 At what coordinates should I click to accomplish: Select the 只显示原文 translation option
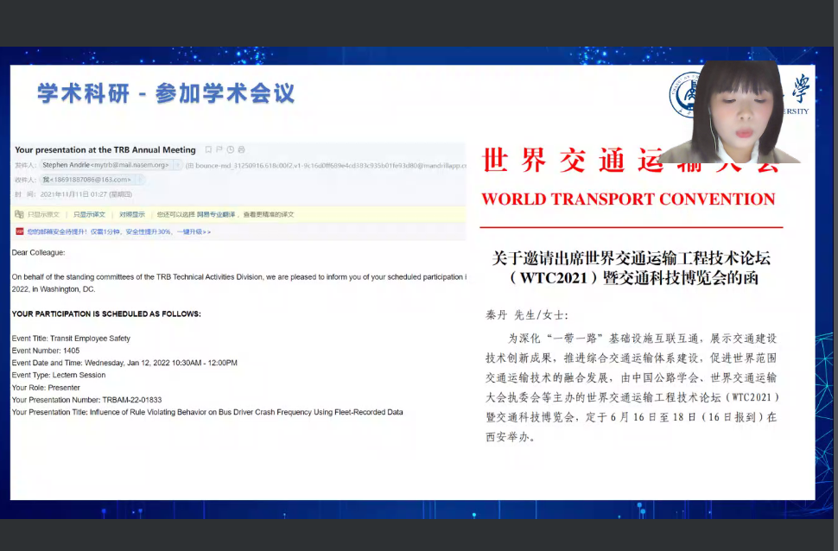tap(43, 214)
